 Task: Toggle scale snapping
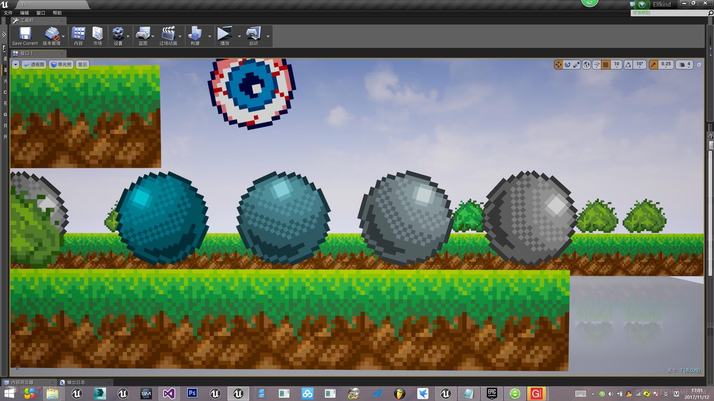point(653,65)
